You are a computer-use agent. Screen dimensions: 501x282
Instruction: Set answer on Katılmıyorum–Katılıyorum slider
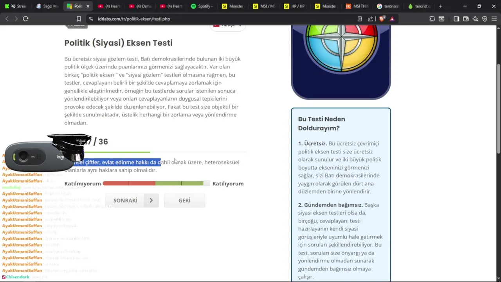157,183
